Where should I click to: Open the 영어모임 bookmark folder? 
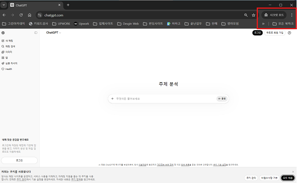[x=230, y=24]
